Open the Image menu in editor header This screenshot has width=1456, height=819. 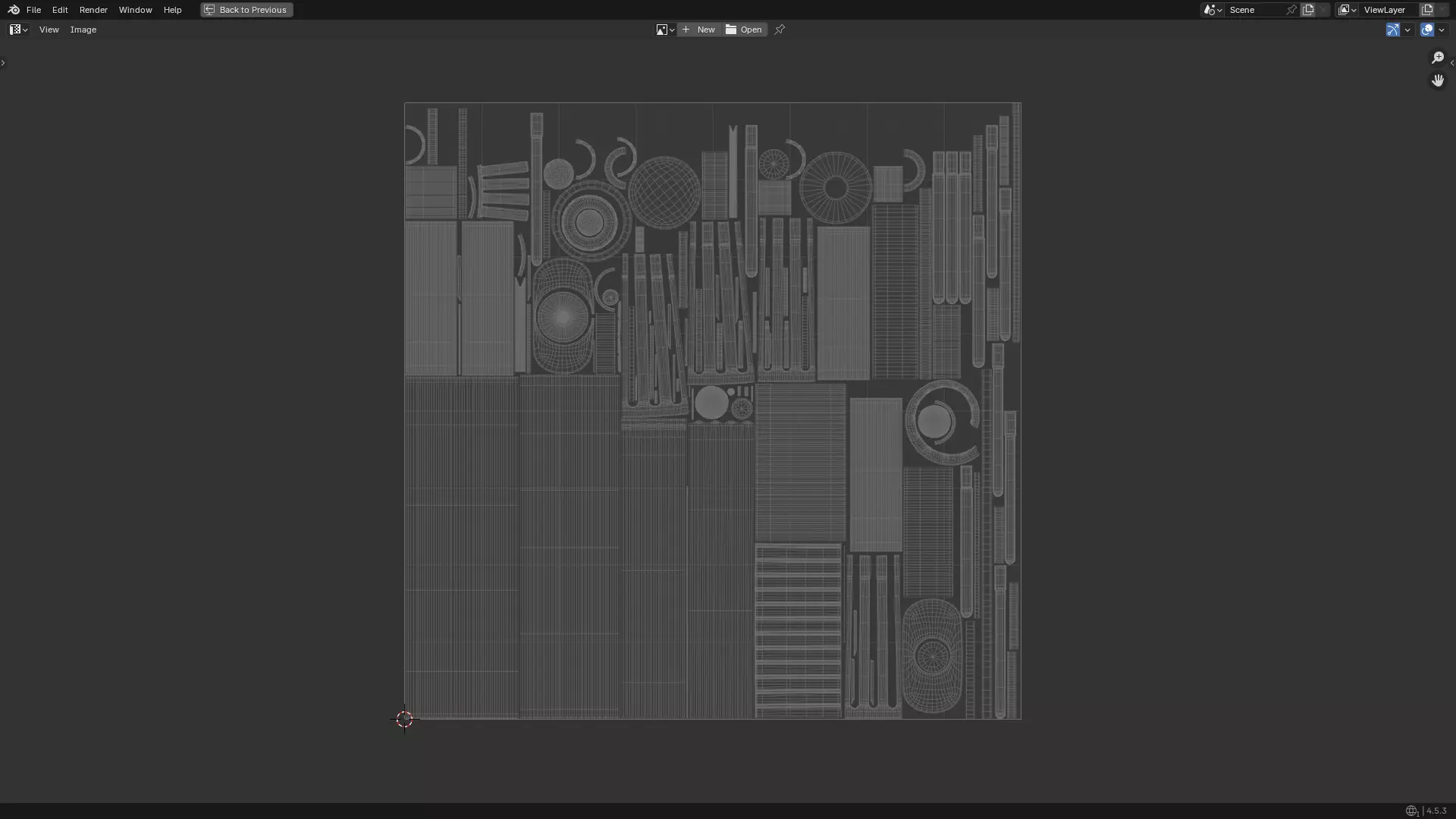83,30
